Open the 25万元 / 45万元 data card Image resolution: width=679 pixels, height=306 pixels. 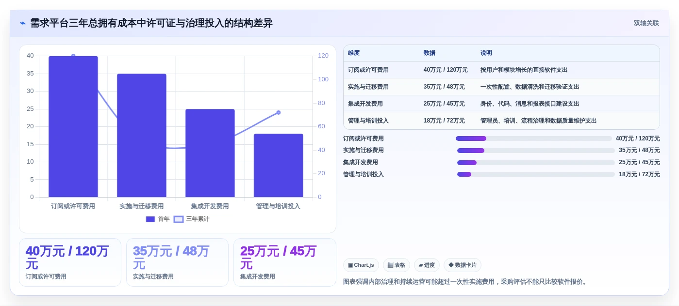pos(285,262)
